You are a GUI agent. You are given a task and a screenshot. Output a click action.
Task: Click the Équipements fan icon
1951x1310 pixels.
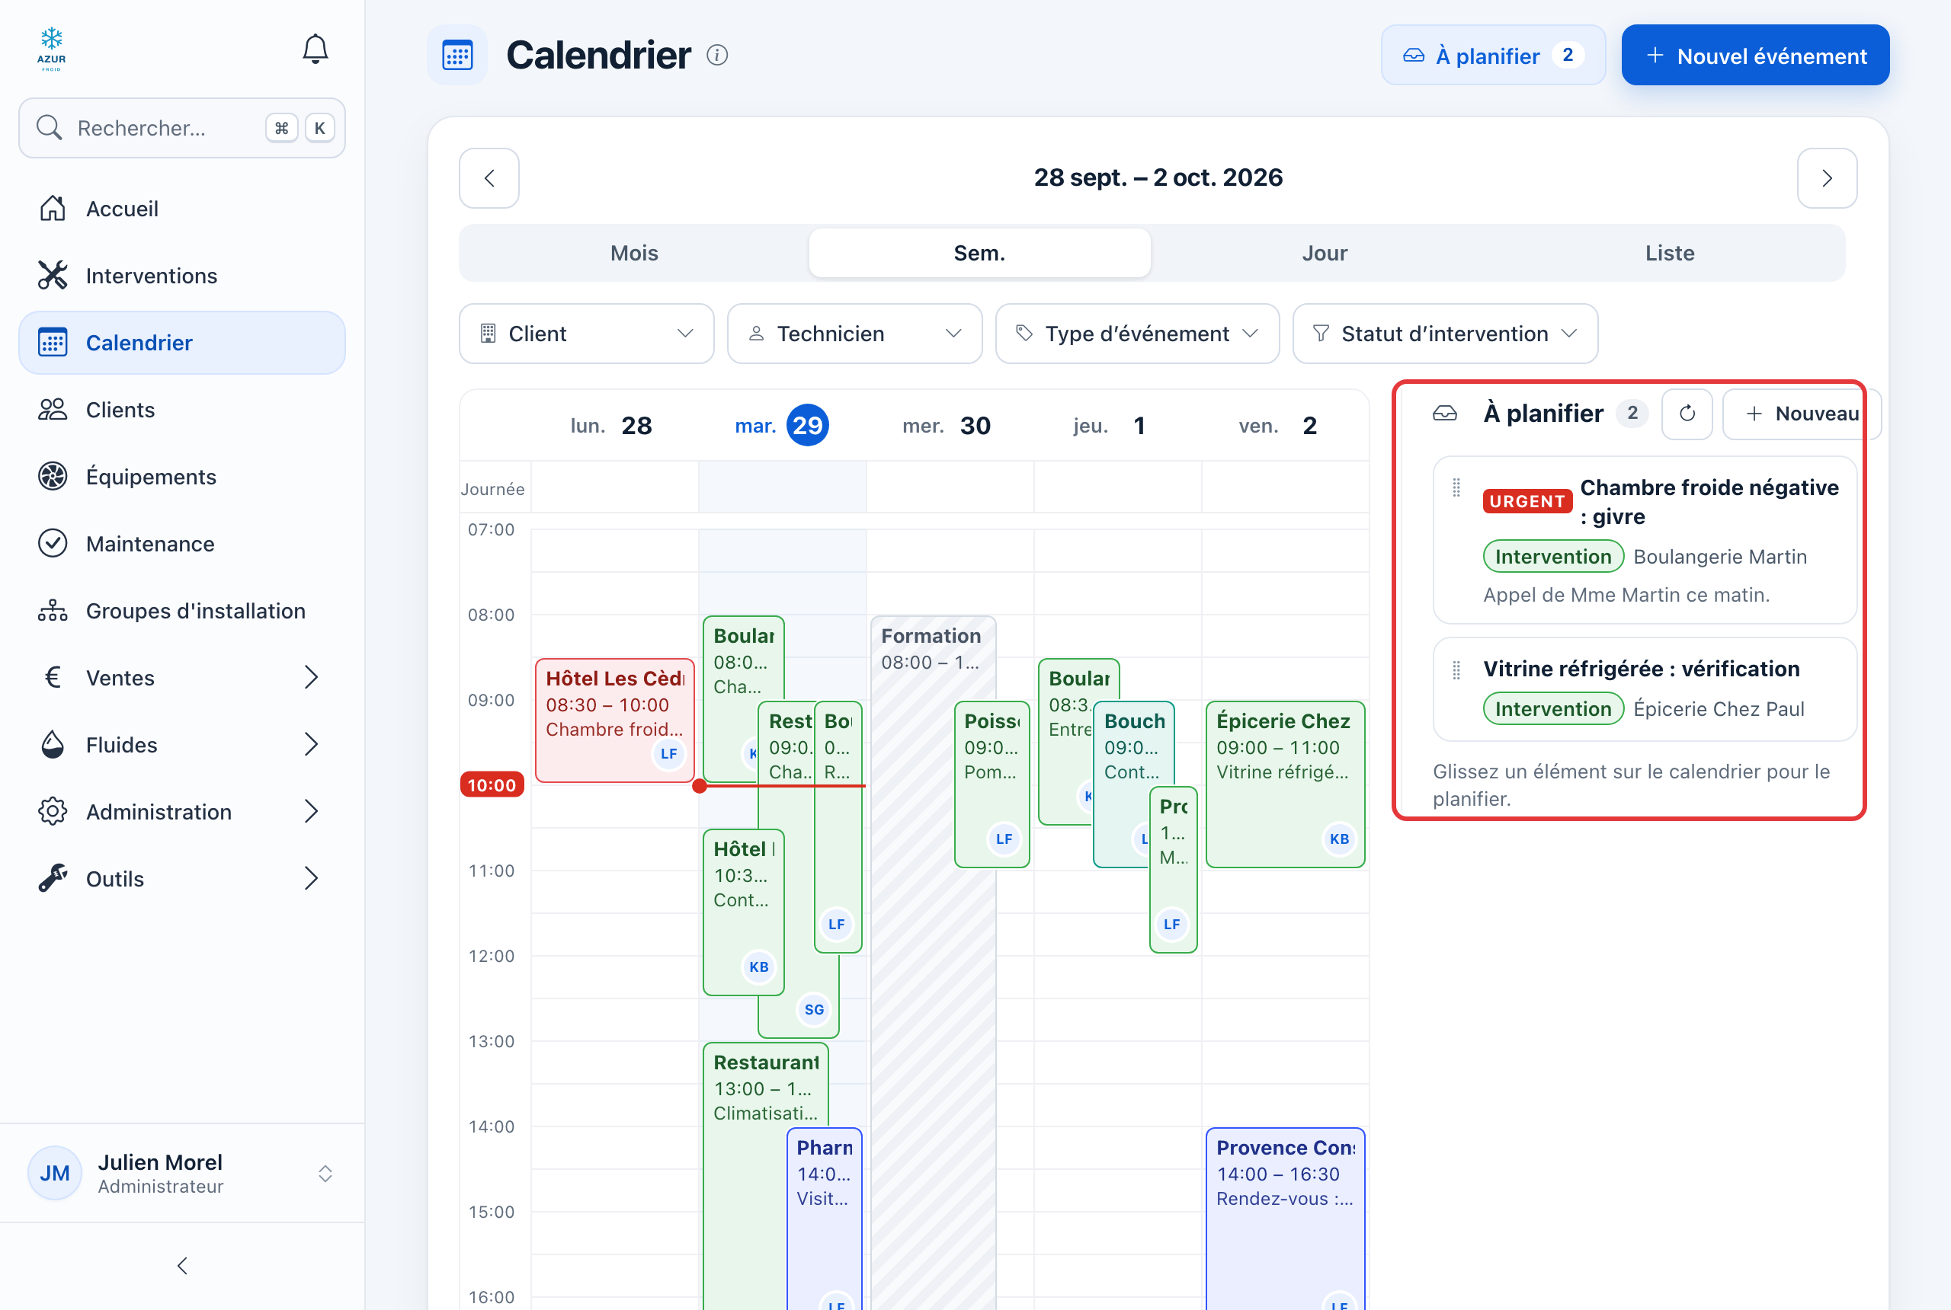(53, 476)
